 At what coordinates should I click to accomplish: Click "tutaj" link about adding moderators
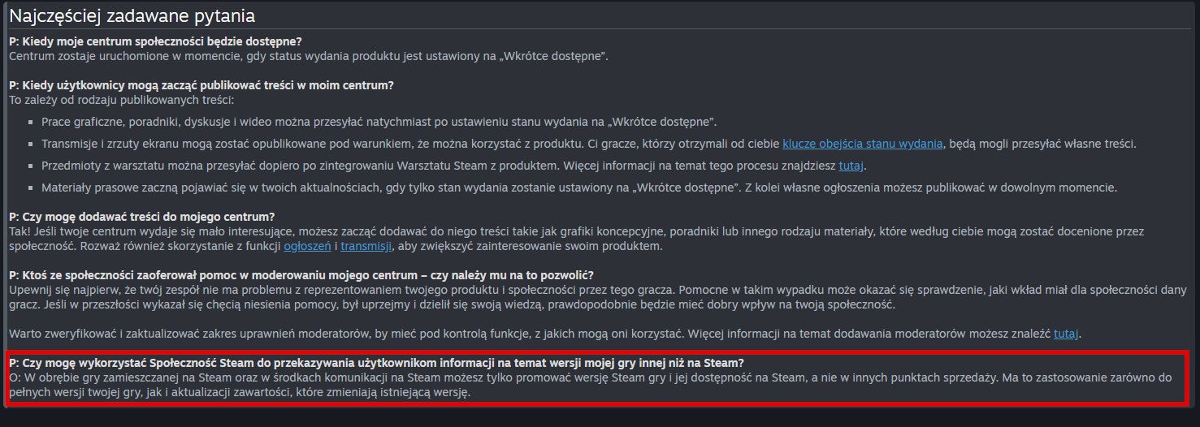pyautogui.click(x=1067, y=334)
